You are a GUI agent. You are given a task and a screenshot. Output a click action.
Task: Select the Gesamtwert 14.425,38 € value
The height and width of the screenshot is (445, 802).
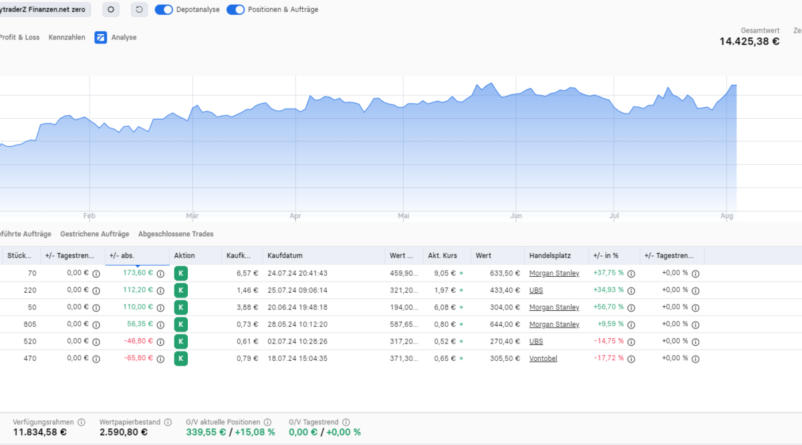click(749, 41)
